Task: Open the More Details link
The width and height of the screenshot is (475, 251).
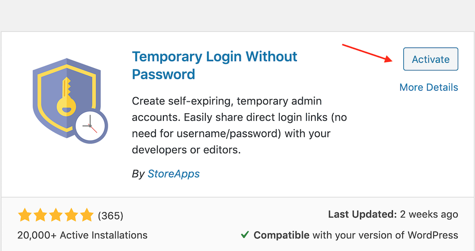Action: (428, 87)
